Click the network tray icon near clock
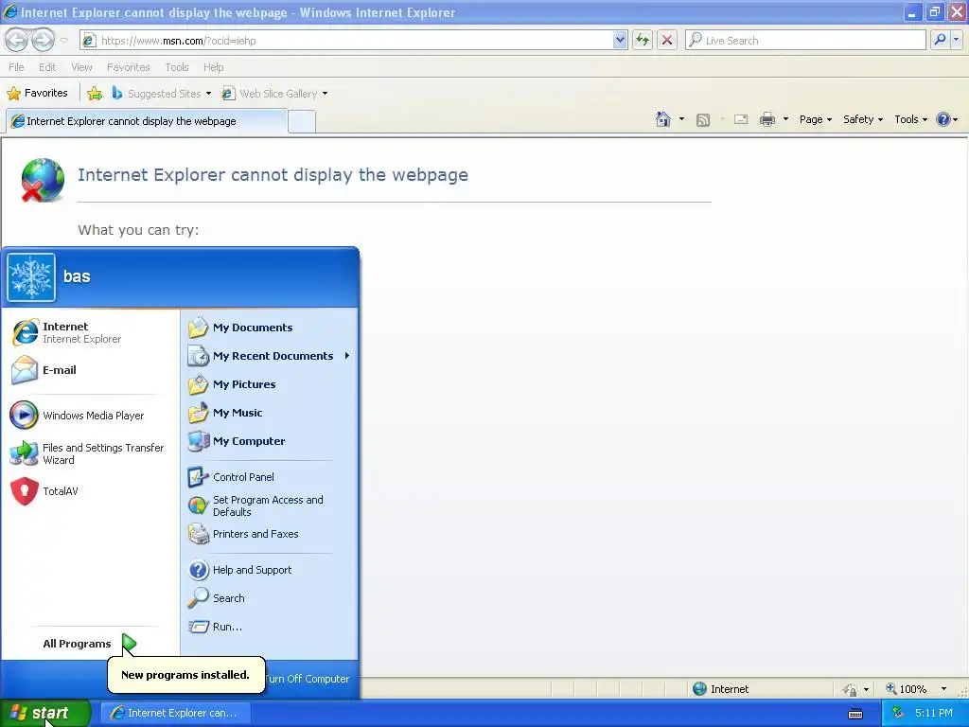The height and width of the screenshot is (727, 969). pos(898,714)
